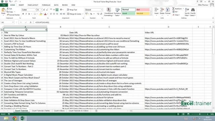Click the Name Box showing A1

click(7, 22)
